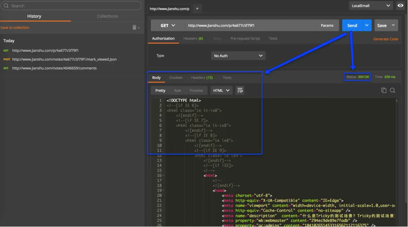
Task: Open the HTML format dropdown
Action: pyautogui.click(x=221, y=90)
